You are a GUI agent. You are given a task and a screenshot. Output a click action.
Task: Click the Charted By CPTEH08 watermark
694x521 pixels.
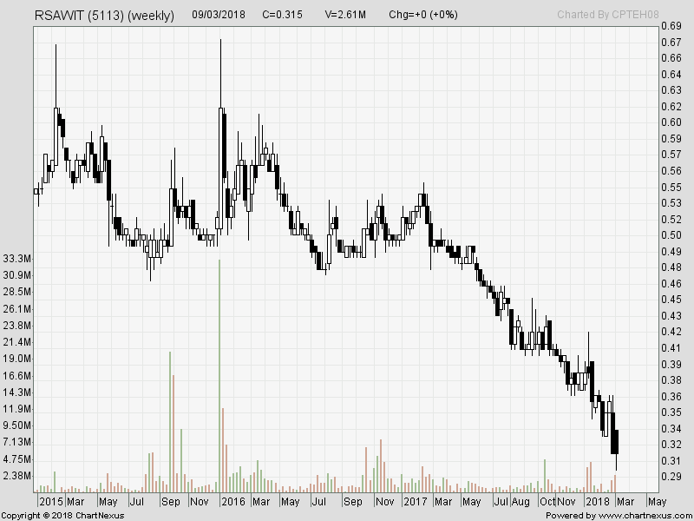pyautogui.click(x=610, y=14)
